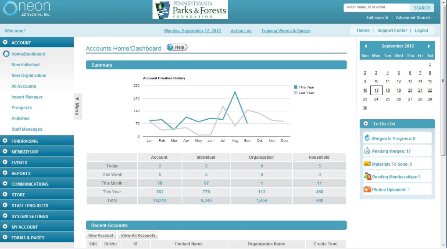Open Activities in sidebar

[x=20, y=118]
